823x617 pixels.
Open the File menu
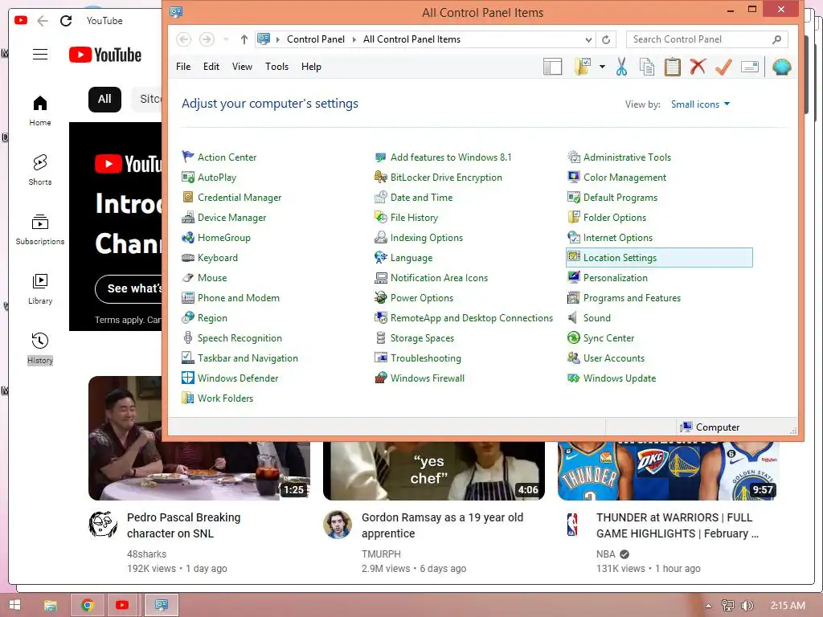(183, 67)
